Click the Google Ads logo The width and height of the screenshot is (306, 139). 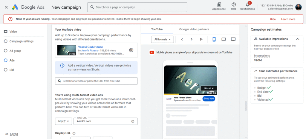[28, 7]
